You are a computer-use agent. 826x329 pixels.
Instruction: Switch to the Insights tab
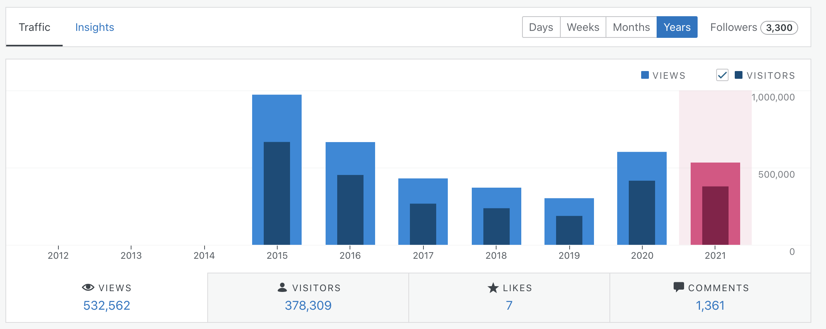(95, 27)
